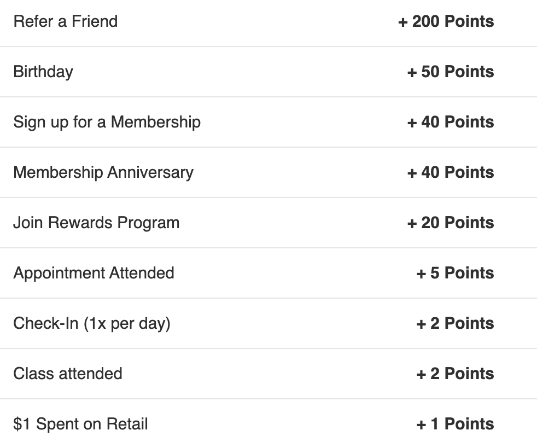Click the '(1x per day)' note
The image size is (537, 442).
pos(127,323)
